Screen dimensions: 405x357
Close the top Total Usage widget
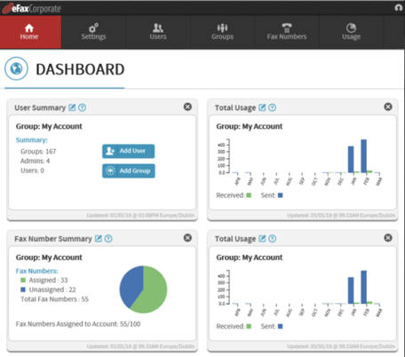click(388, 107)
